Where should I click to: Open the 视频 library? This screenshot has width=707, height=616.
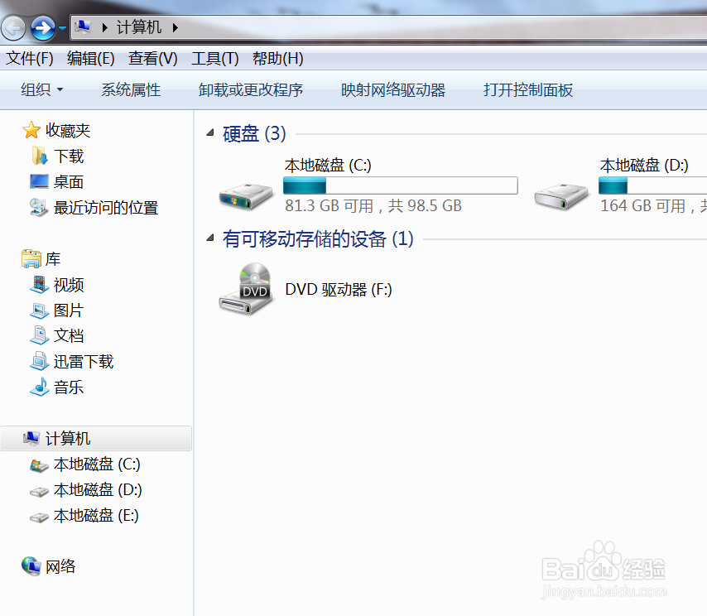click(69, 285)
